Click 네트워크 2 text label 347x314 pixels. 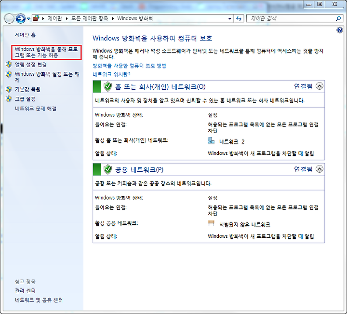(232, 142)
